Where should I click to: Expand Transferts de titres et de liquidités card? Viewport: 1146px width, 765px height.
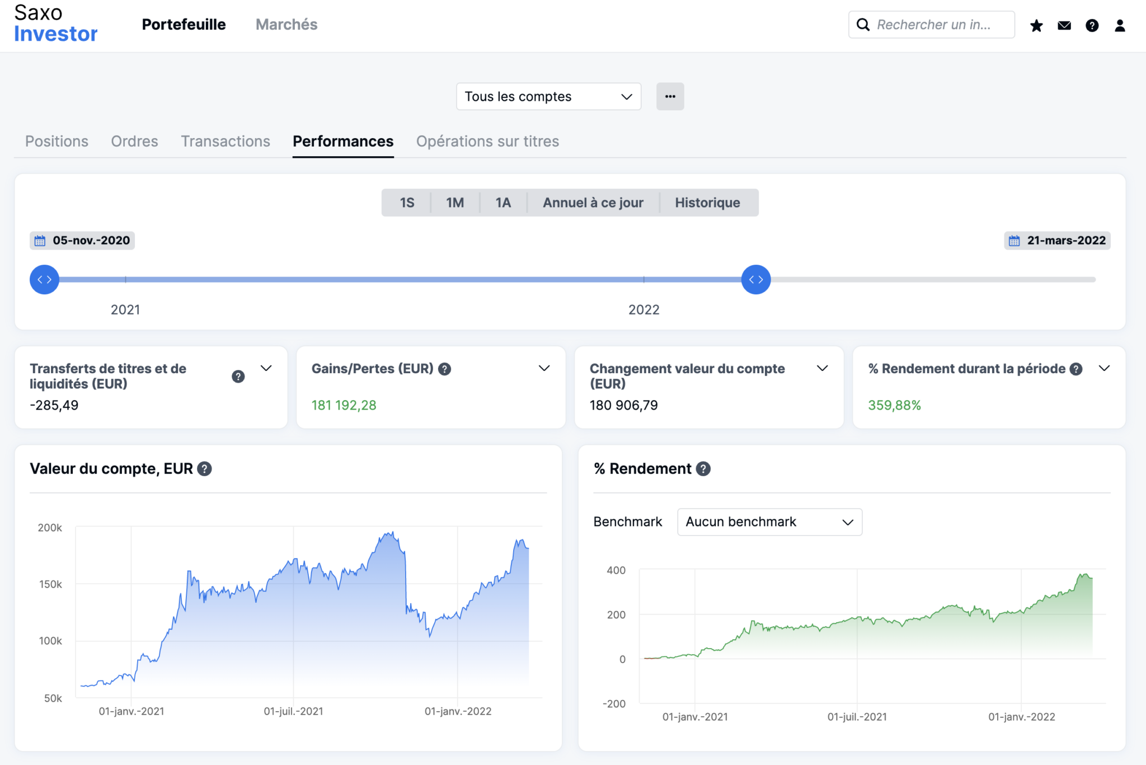[266, 368]
